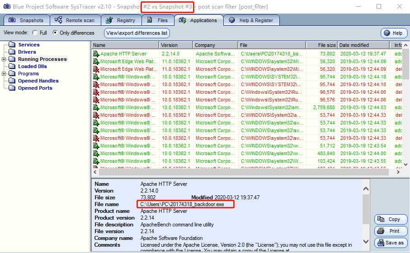Click the Drivers folder icon
The image size is (410, 253).
point(12,52)
